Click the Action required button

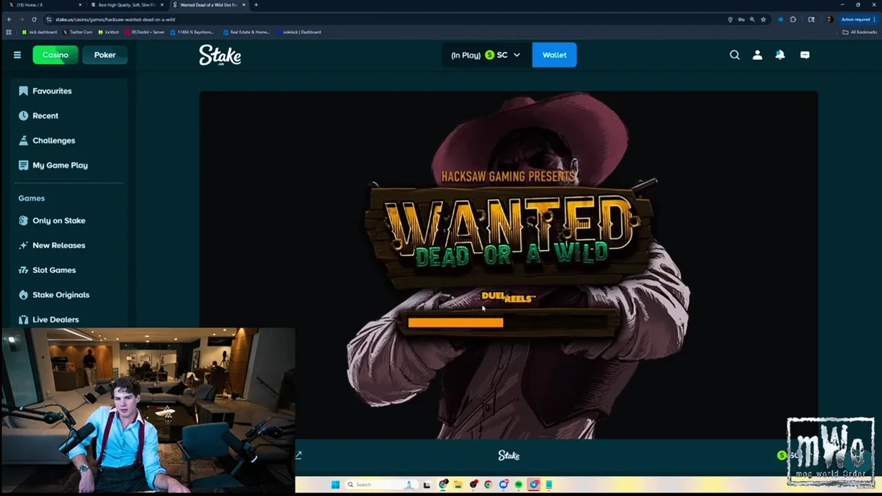click(x=859, y=19)
